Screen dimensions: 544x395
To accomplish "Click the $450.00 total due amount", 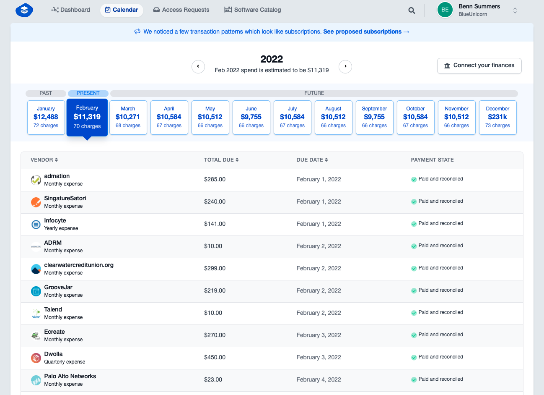I will (x=215, y=357).
